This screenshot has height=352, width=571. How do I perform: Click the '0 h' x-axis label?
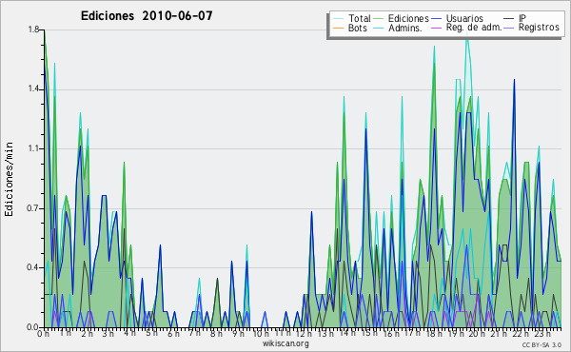(44, 333)
